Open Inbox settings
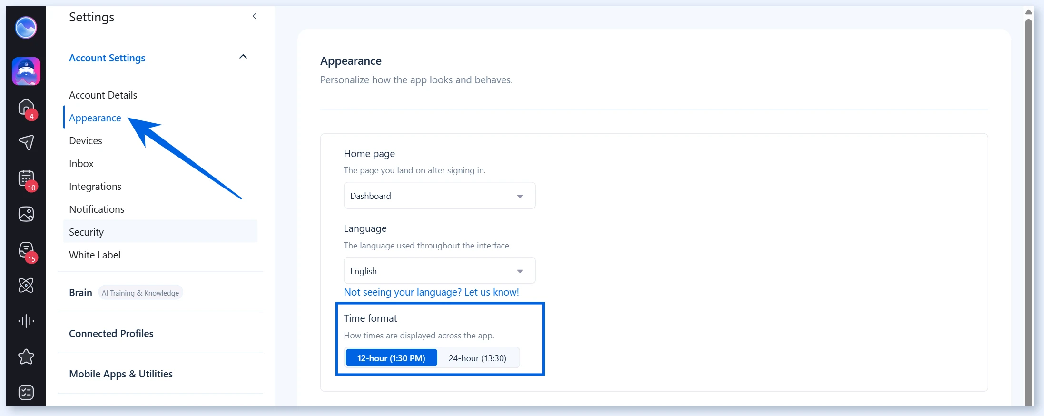The image size is (1044, 416). (81, 164)
